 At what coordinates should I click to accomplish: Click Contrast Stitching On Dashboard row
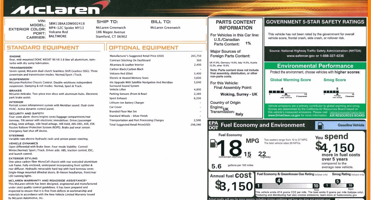click(x=155, y=60)
